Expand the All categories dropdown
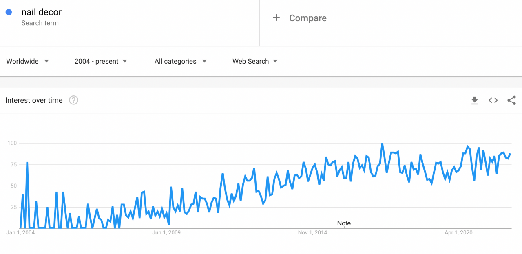Viewport: 522px width, 254px height. [181, 61]
